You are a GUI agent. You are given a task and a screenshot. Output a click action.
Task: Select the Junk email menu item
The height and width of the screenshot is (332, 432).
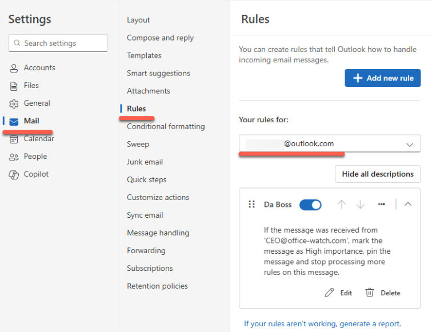(x=145, y=162)
